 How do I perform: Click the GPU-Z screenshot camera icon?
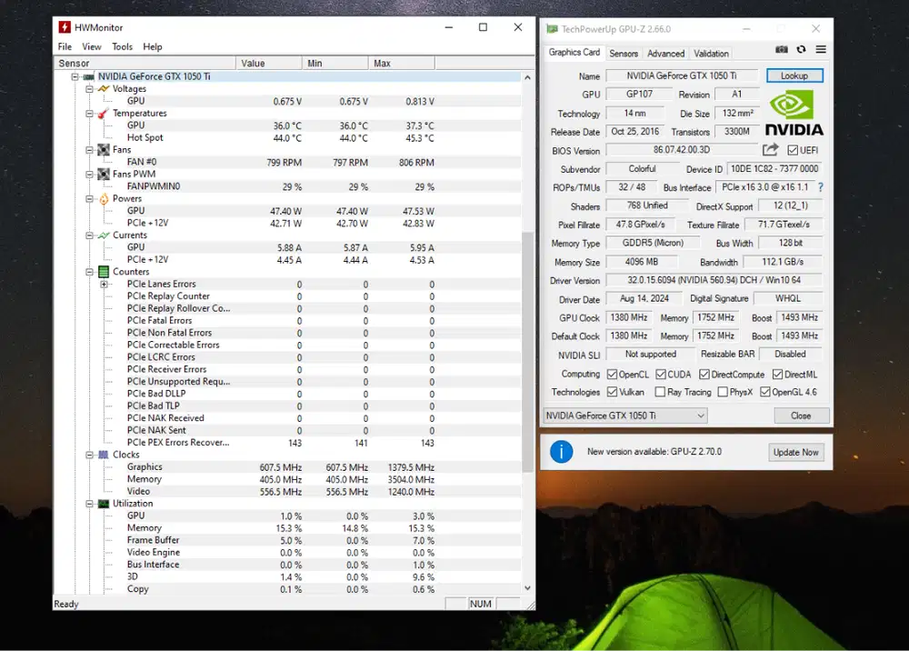(782, 50)
